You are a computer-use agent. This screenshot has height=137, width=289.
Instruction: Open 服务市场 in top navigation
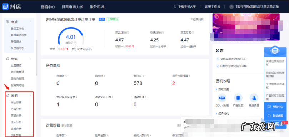(97, 7)
